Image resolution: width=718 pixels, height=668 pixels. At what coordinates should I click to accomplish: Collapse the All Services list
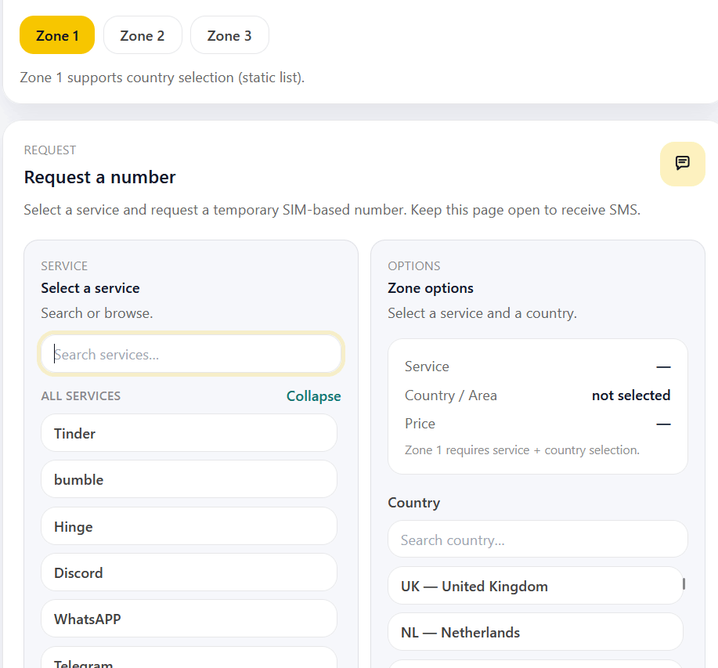click(313, 396)
